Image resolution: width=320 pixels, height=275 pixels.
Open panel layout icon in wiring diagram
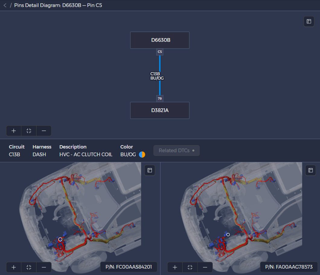coord(309,21)
